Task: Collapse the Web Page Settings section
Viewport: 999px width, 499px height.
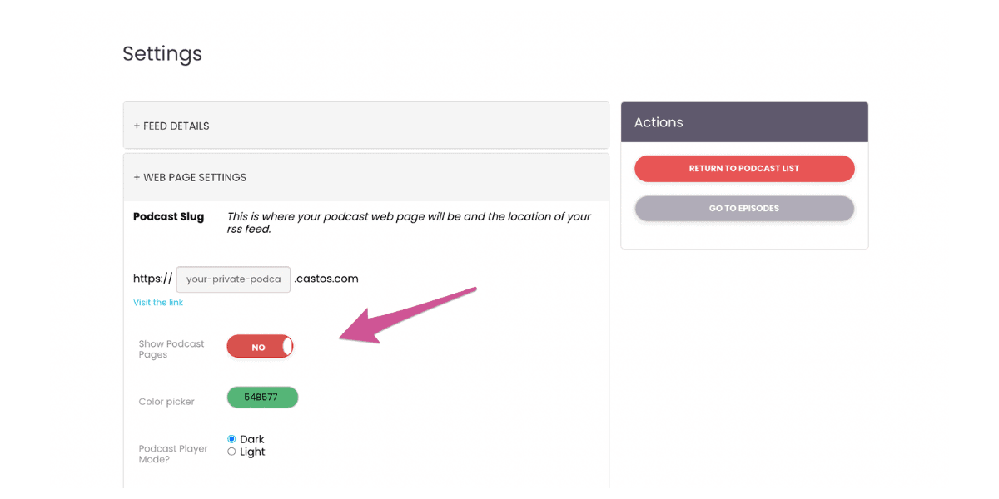Action: [366, 177]
